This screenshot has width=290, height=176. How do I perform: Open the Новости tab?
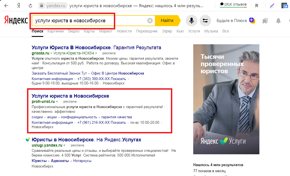pyautogui.click(x=124, y=31)
